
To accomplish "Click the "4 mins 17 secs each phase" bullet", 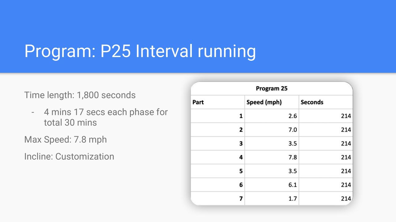I will 106,117.
